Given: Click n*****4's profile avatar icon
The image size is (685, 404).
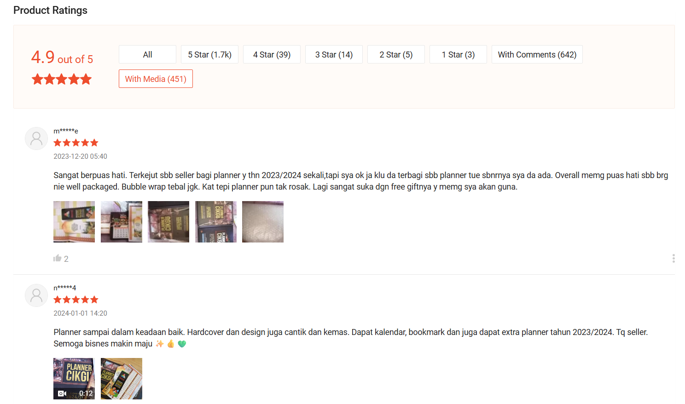Looking at the screenshot, I should coord(36,295).
